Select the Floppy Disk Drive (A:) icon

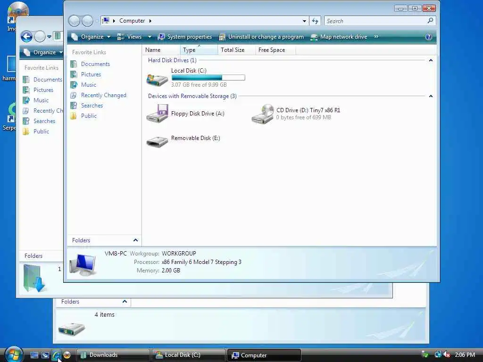point(157,114)
